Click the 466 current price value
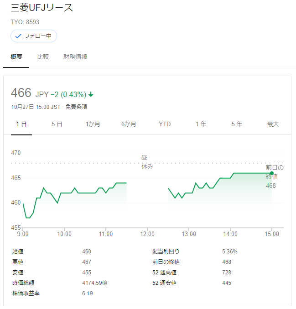296x309 pixels. (21, 93)
